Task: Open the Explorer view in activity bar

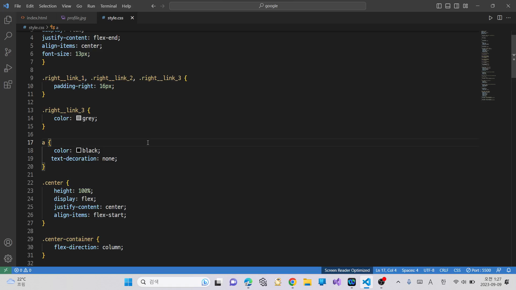Action: [8, 20]
